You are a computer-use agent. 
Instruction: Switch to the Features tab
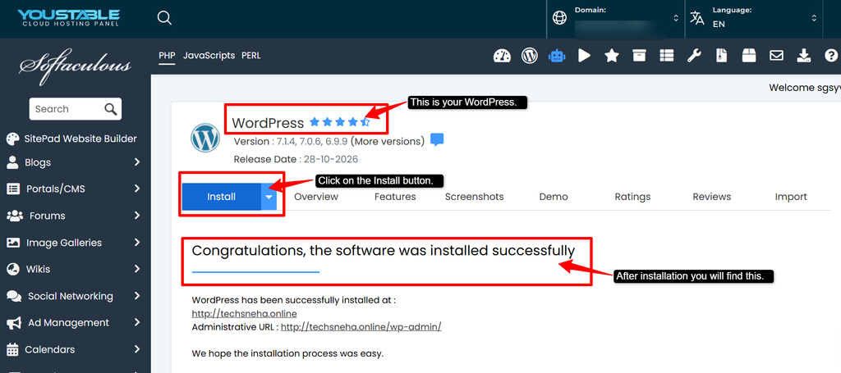(x=395, y=197)
